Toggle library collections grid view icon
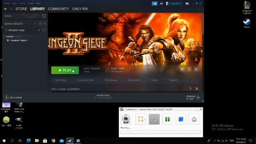This screenshot has width=256, height=144. 44,16
